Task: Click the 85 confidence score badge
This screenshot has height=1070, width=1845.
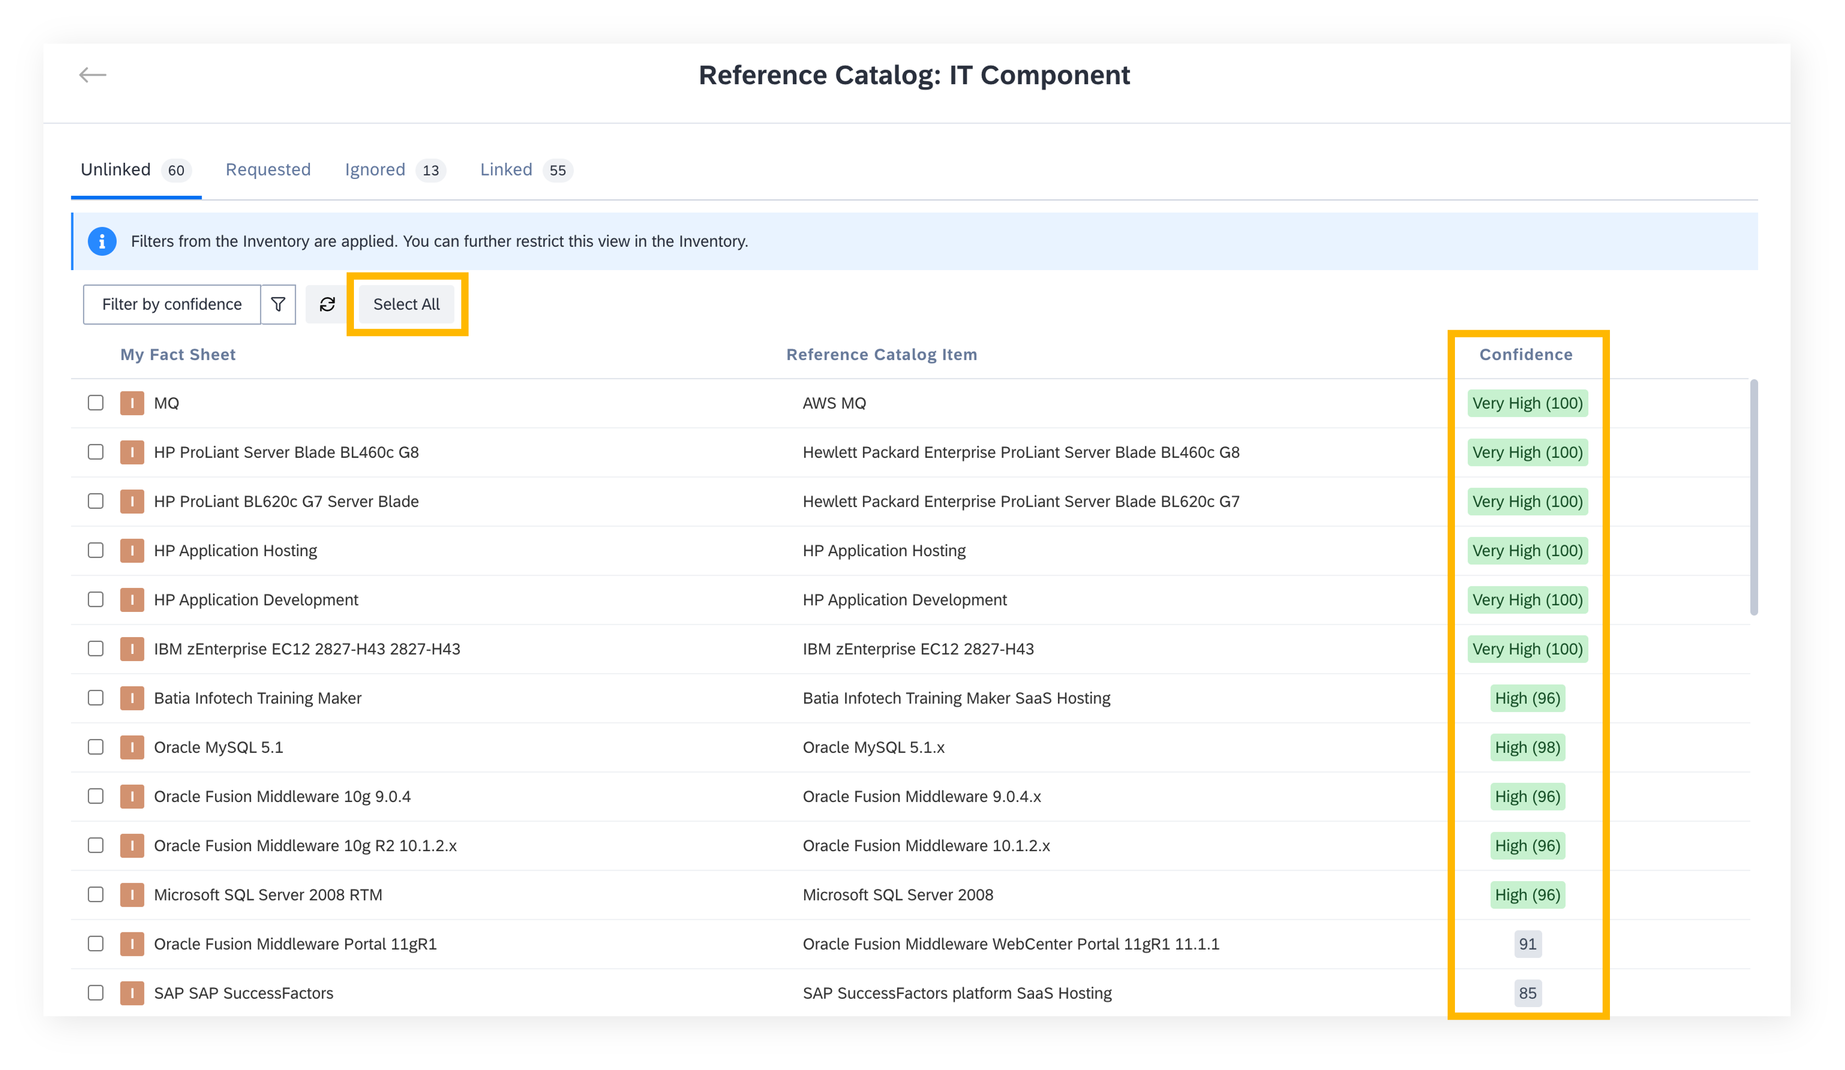Action: pyautogui.click(x=1527, y=993)
